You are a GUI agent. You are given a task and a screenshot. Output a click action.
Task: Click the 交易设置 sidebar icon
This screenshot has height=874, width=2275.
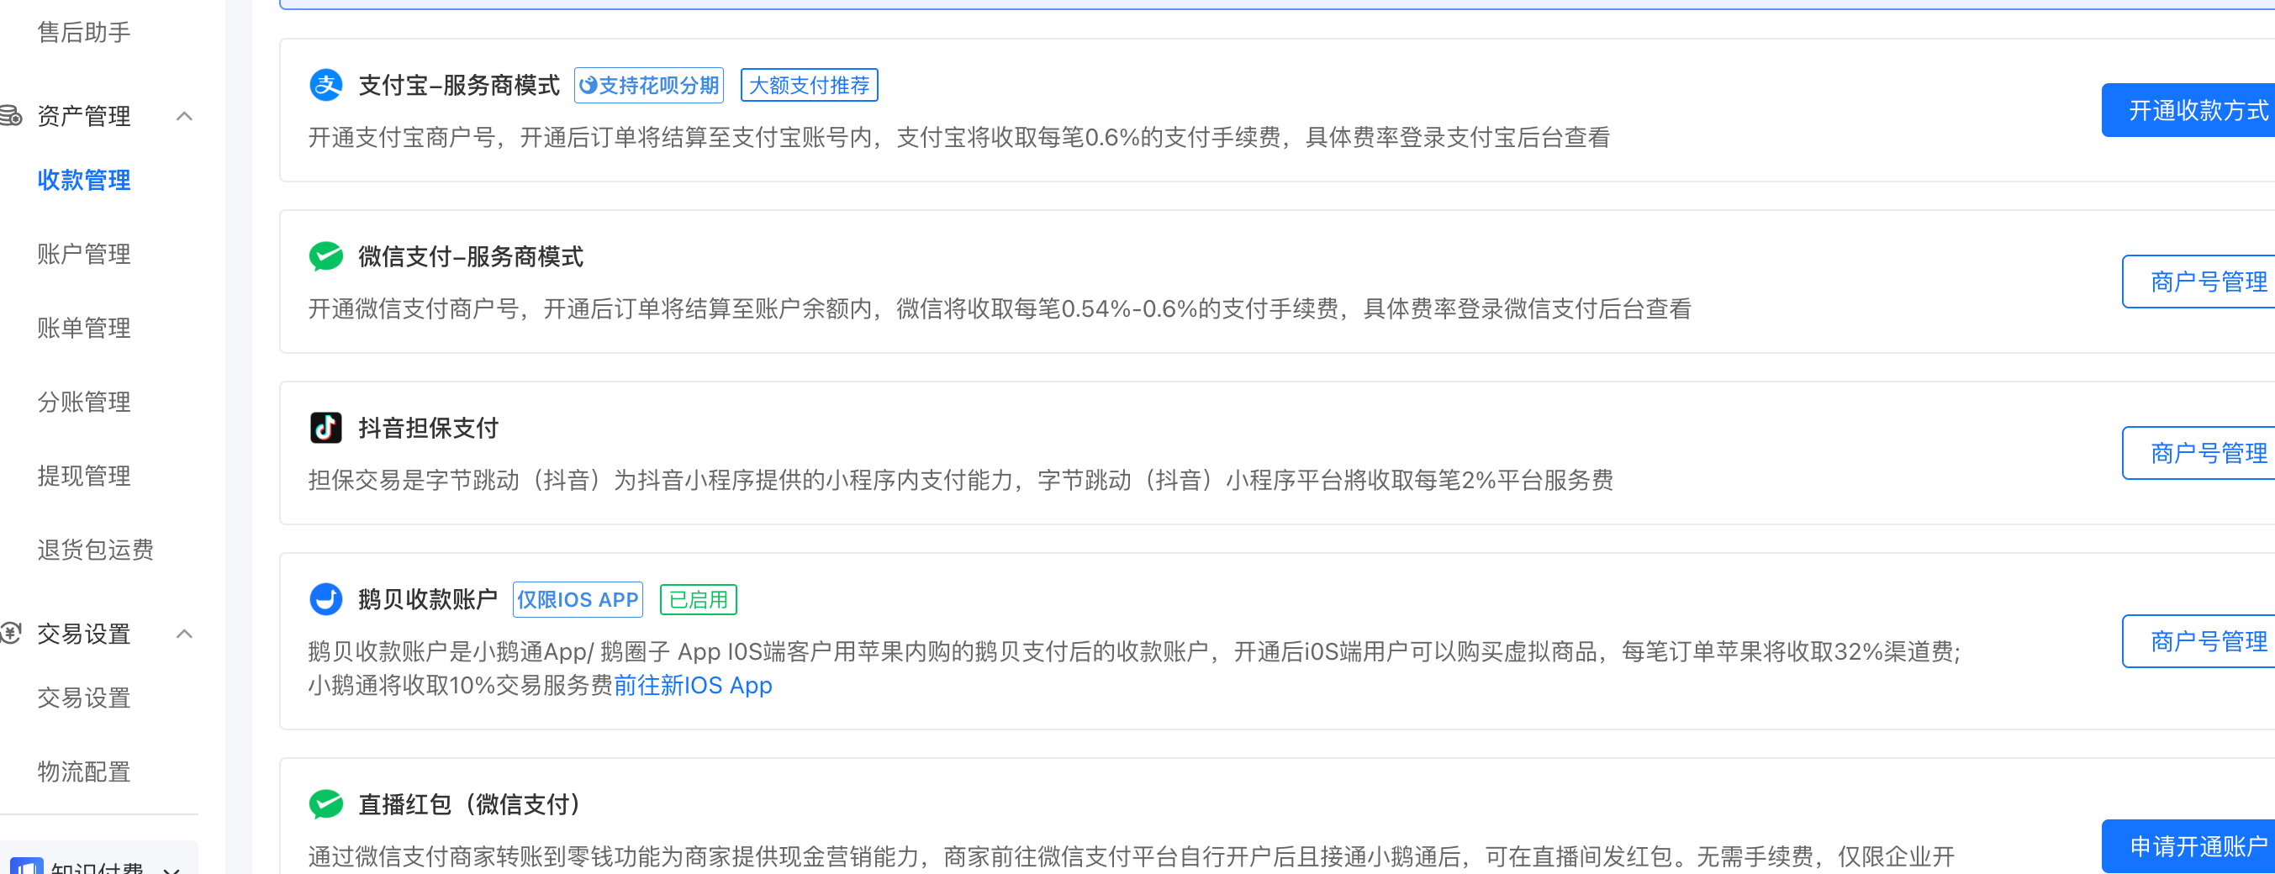[x=10, y=634]
